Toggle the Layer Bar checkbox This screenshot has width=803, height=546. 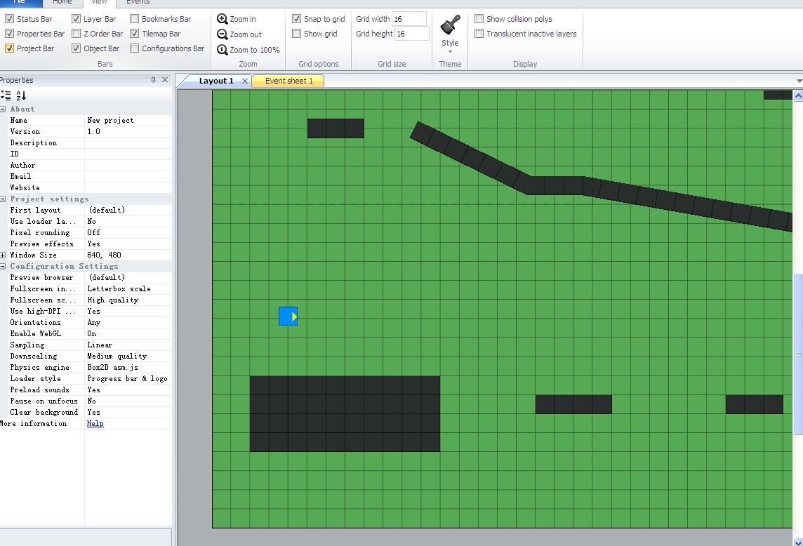pos(76,19)
